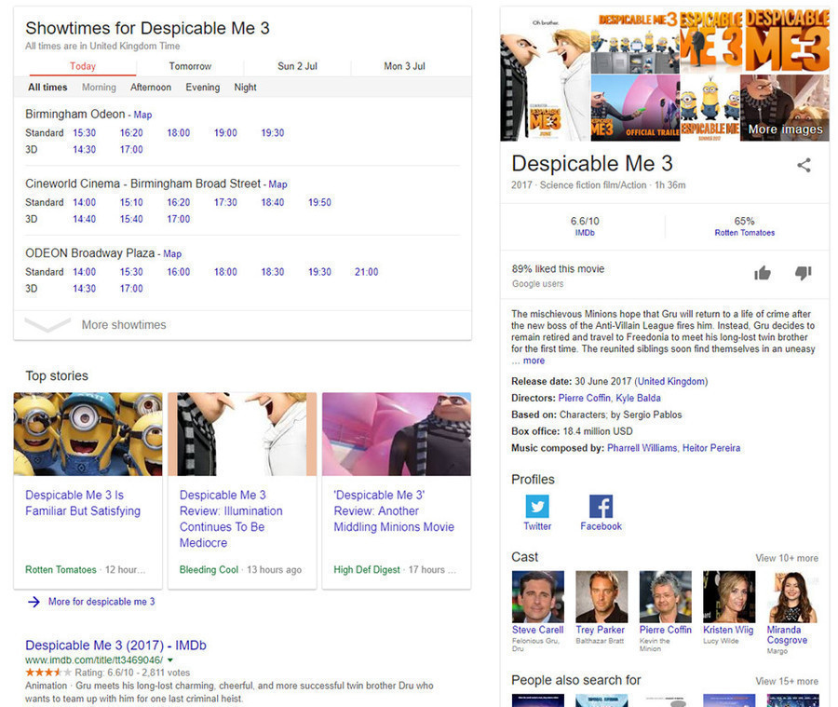This screenshot has height=707, width=838.
Task: Select 14:30 3D showing at Birmingham Odeon
Action: (x=85, y=149)
